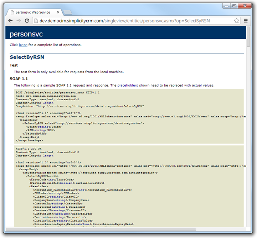Click the horizontal scrollbar thumb
Screen dimensions: 257x238
pos(101,229)
